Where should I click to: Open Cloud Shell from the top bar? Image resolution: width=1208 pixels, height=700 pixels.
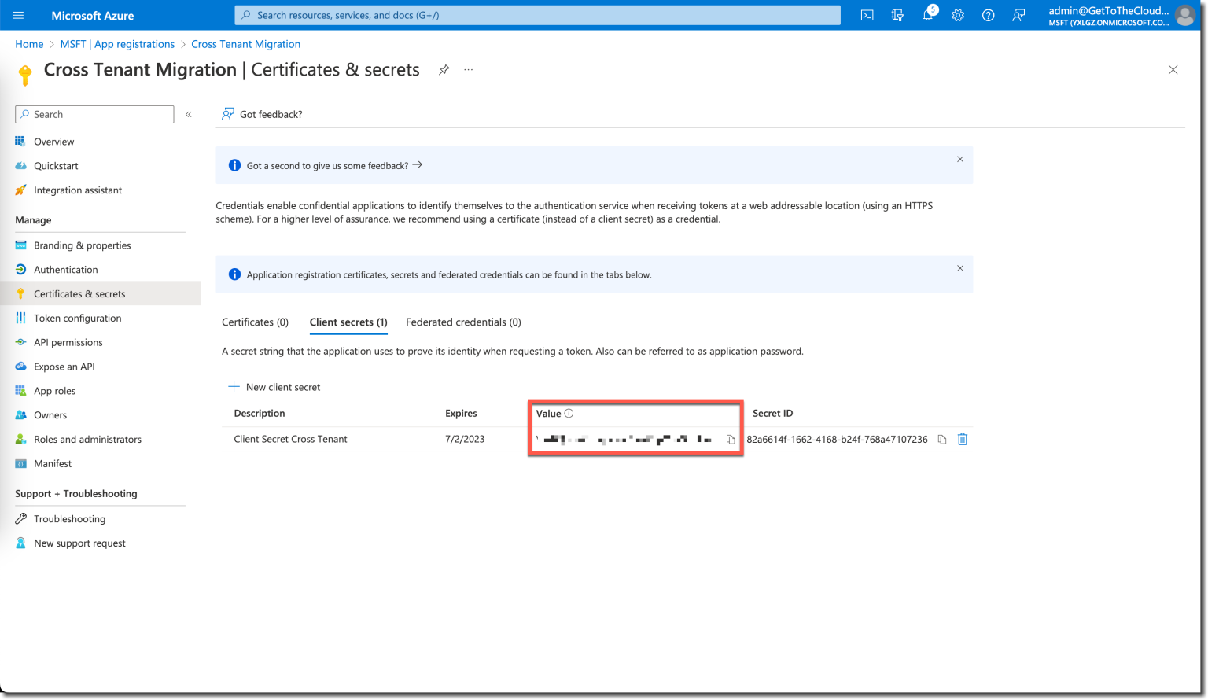coord(867,15)
